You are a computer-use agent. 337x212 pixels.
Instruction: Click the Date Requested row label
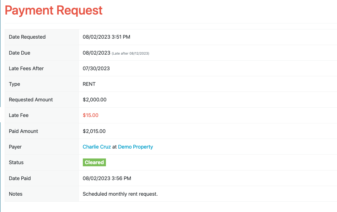point(27,37)
